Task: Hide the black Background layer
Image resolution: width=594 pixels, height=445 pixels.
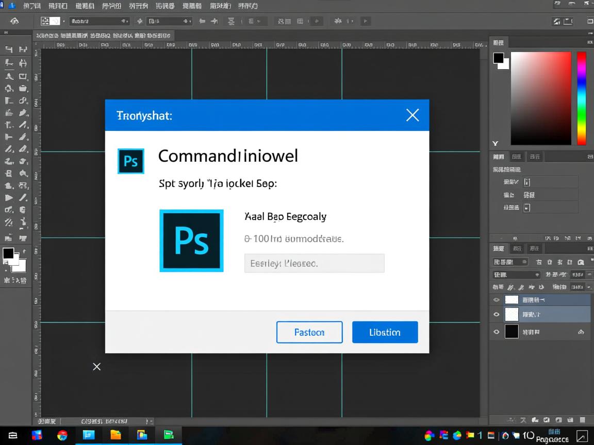Action: [496, 331]
